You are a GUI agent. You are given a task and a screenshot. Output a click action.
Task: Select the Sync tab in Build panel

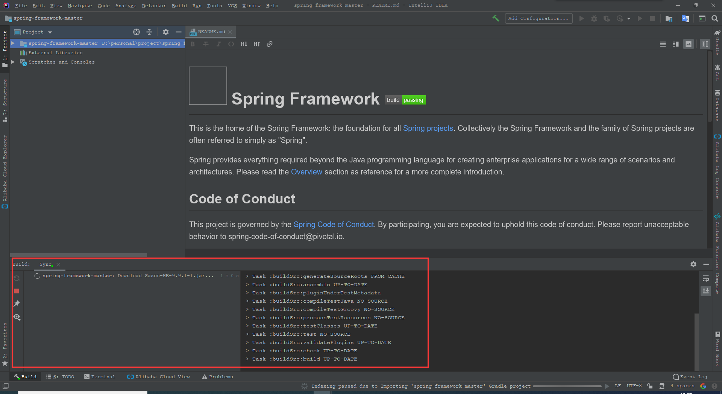point(46,265)
